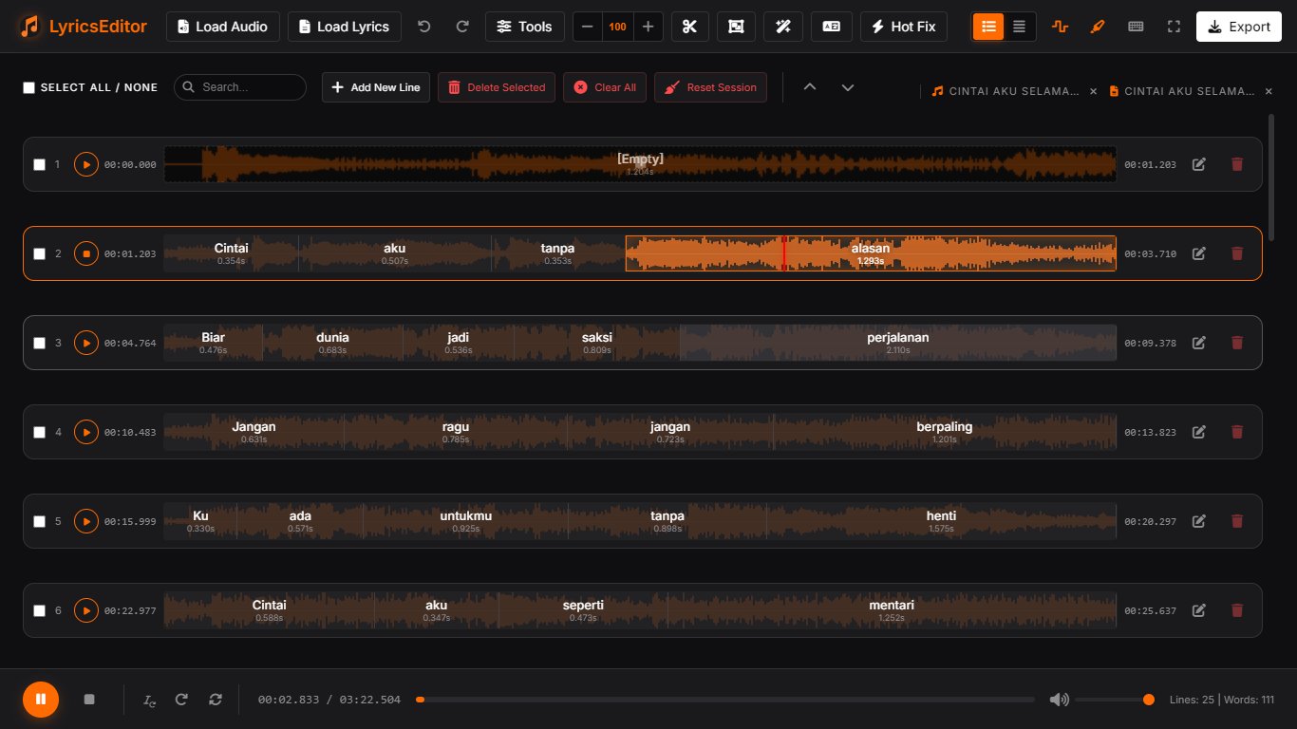Enter fullscreen mode

[1174, 27]
